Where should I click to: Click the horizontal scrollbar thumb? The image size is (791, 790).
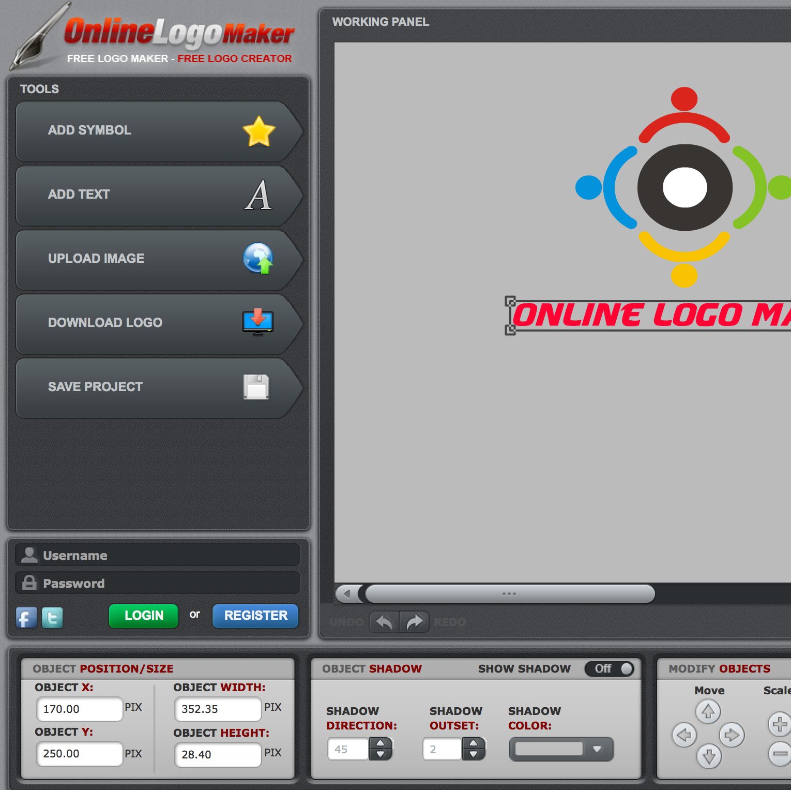click(510, 594)
